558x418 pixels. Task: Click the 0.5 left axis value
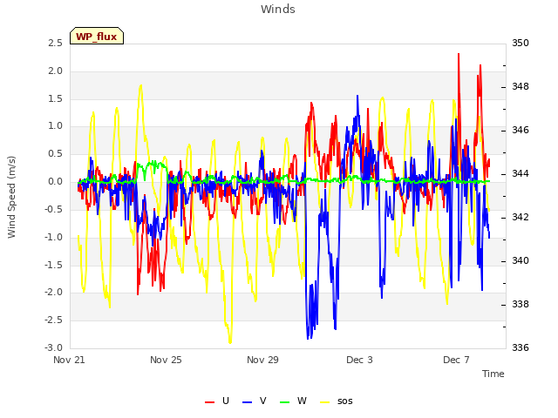click(x=55, y=153)
